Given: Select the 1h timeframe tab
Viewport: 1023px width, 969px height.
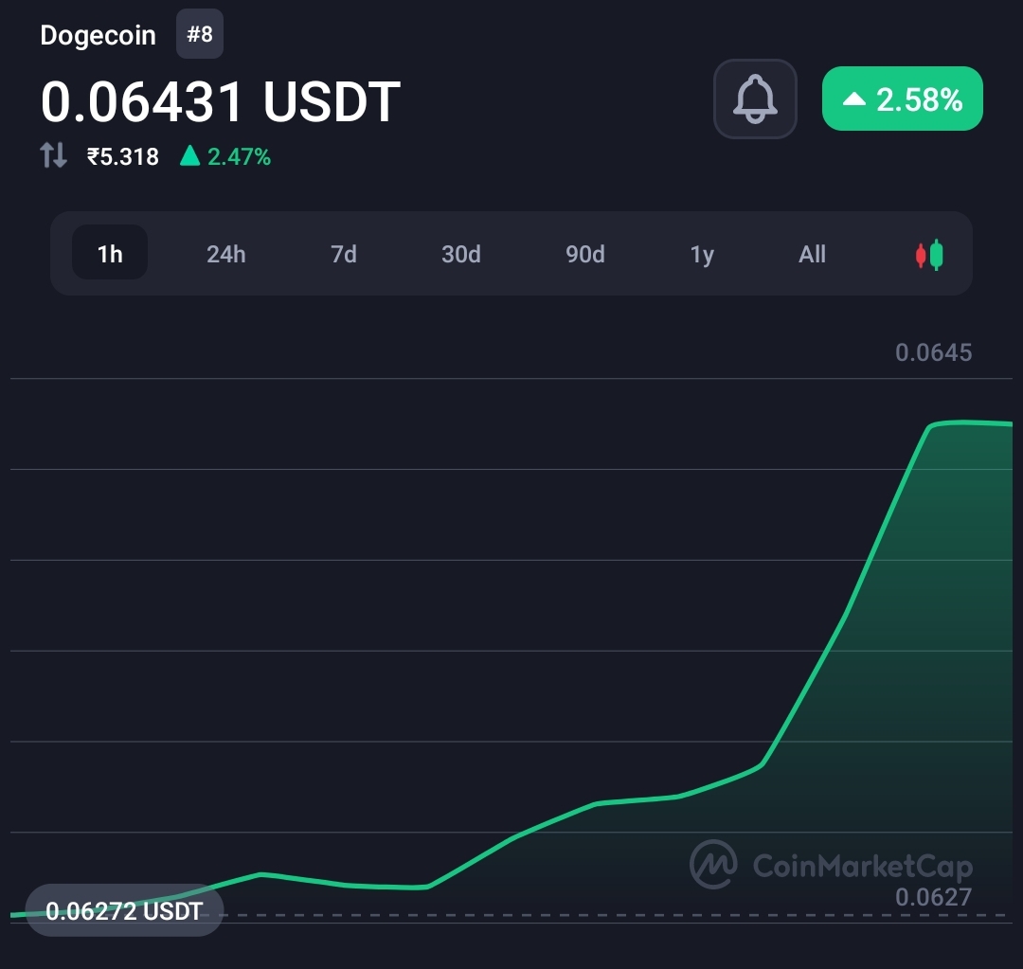Looking at the screenshot, I should coord(110,253).
